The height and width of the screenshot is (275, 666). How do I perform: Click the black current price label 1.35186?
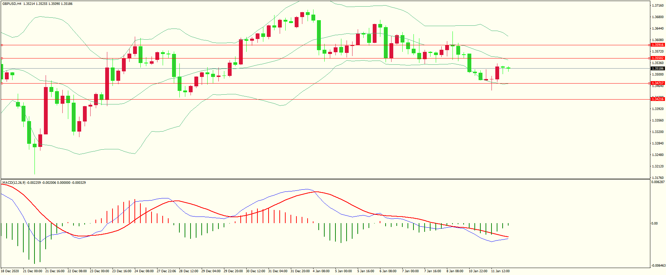tap(658, 69)
